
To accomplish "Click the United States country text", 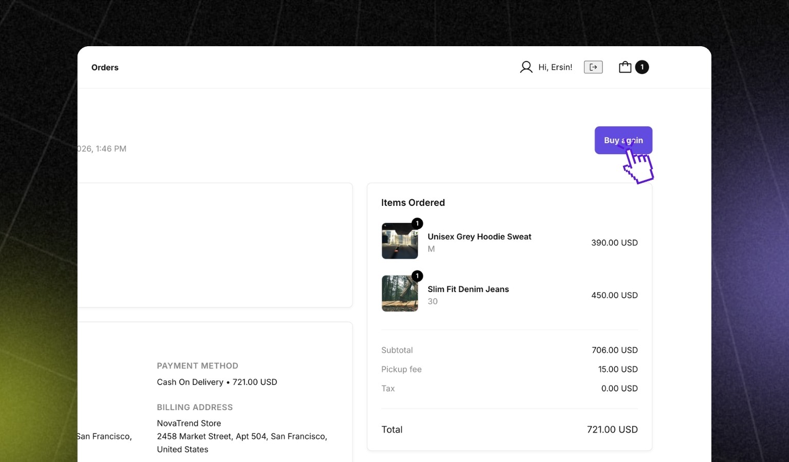I will [x=182, y=450].
